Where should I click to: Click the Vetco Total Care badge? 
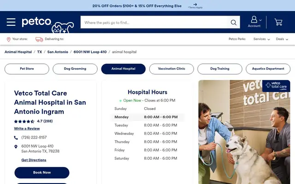point(276,86)
